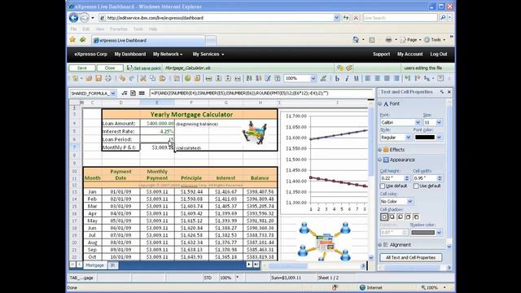This screenshot has height=293, width=521.
Task: Paste clipboard contents into the sheet
Action: tap(163, 78)
